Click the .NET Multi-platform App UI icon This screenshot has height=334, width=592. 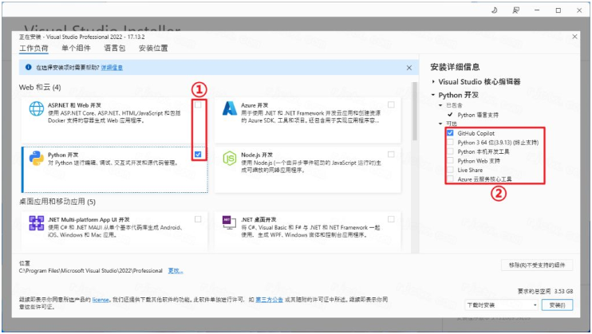click(37, 223)
